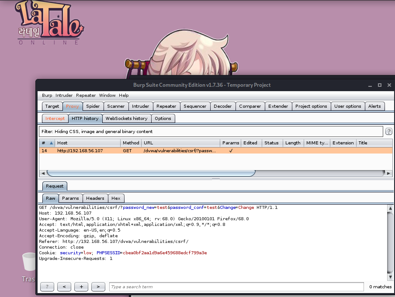The image size is (395, 297).
Task: Select the Intercept sub-tab
Action: point(55,119)
